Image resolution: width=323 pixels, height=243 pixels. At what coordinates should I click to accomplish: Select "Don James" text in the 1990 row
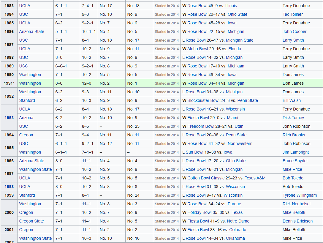(293, 75)
